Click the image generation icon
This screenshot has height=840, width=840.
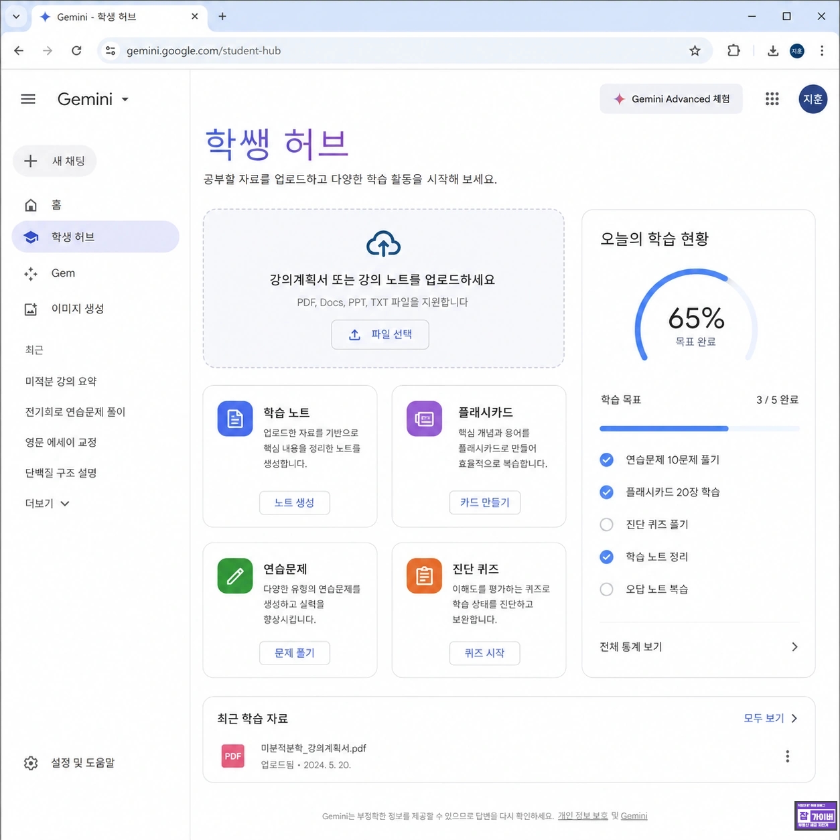(x=31, y=309)
